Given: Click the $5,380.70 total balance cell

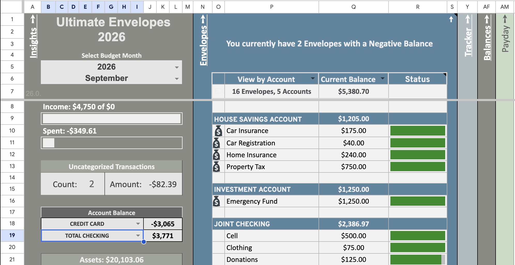Looking at the screenshot, I should point(353,92).
